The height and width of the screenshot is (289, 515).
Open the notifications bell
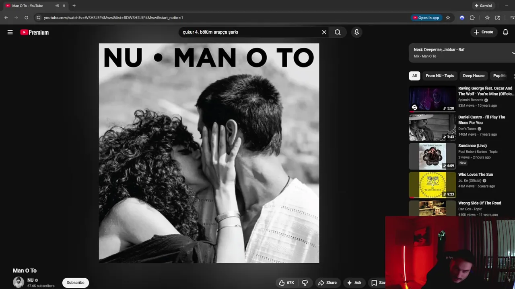505,32
